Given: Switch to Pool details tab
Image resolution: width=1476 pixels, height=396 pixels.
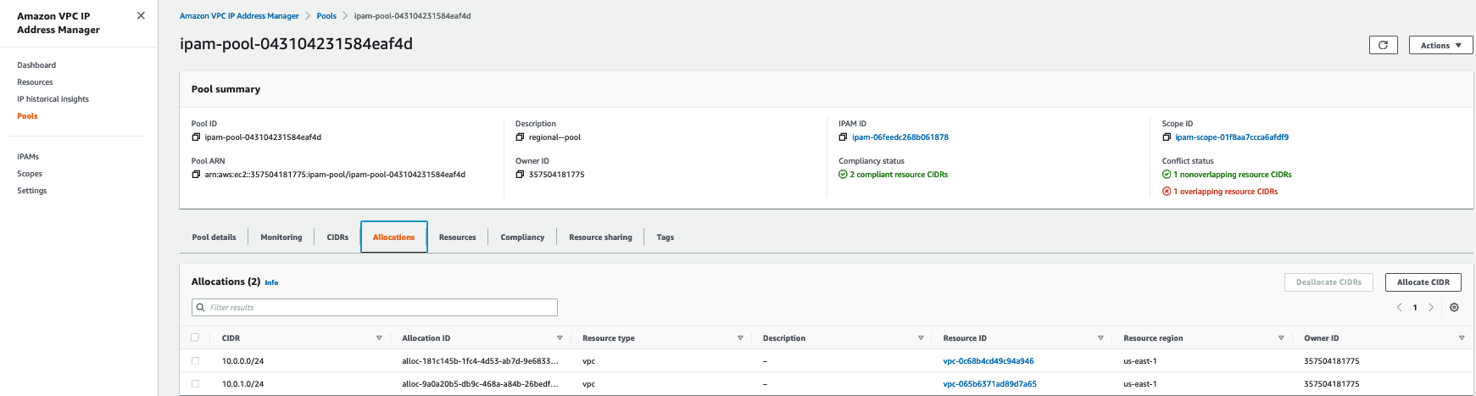Looking at the screenshot, I should pos(214,237).
